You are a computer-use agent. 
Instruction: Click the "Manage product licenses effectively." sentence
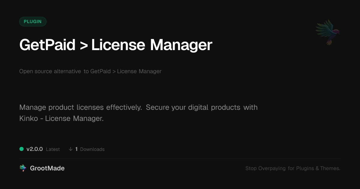(x=80, y=107)
